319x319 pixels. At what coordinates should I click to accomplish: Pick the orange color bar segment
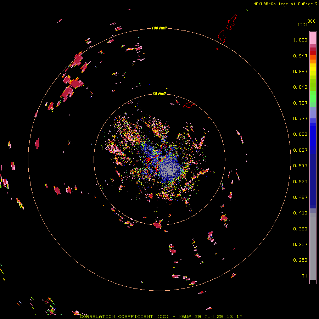click(313, 61)
